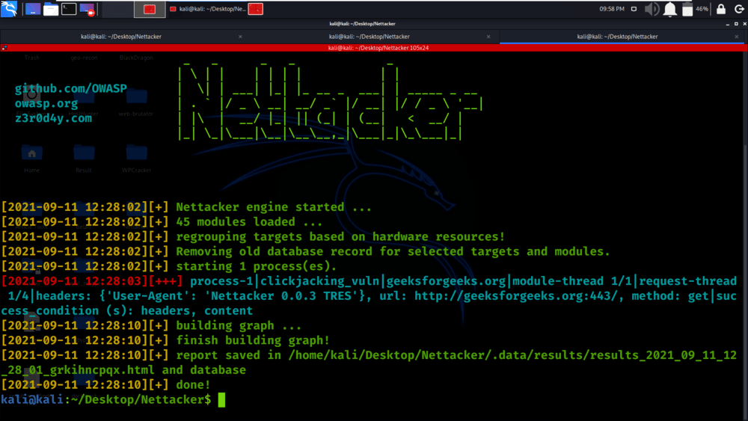Screen dimensions: 748x421
Task: Click the terminal prompt input cursor
Action: (x=221, y=400)
